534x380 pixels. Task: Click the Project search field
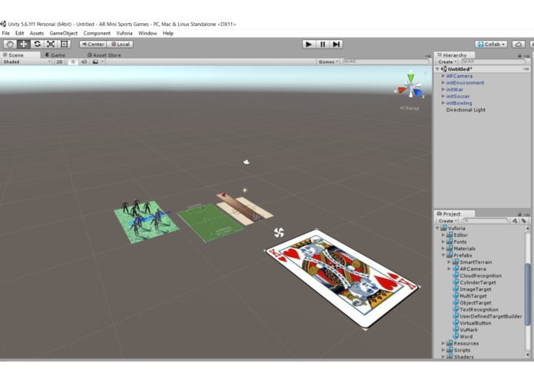(484, 221)
